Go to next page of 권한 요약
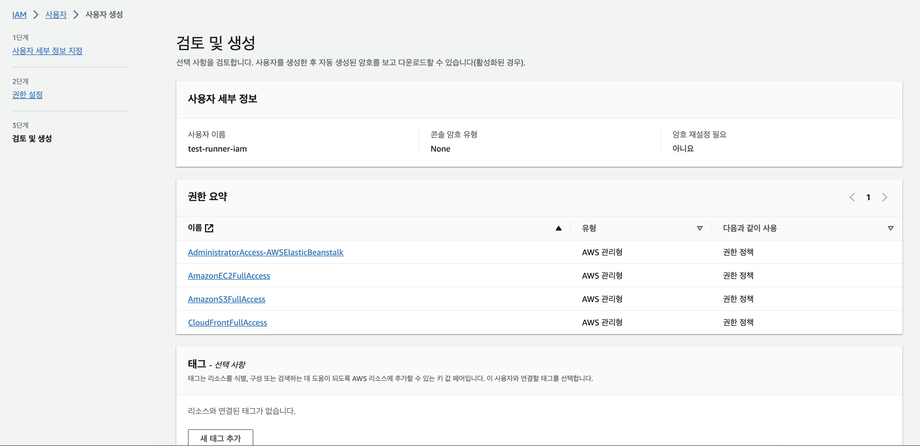The width and height of the screenshot is (920, 446). click(x=884, y=197)
